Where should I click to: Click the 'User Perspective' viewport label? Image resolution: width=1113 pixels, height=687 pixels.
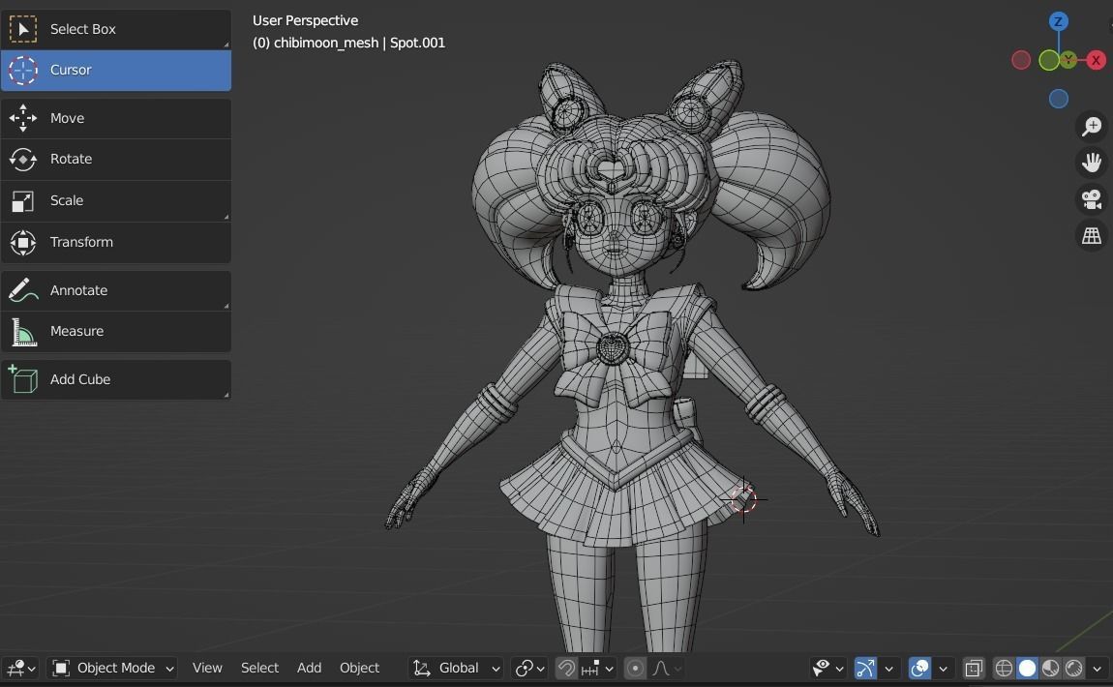[305, 20]
